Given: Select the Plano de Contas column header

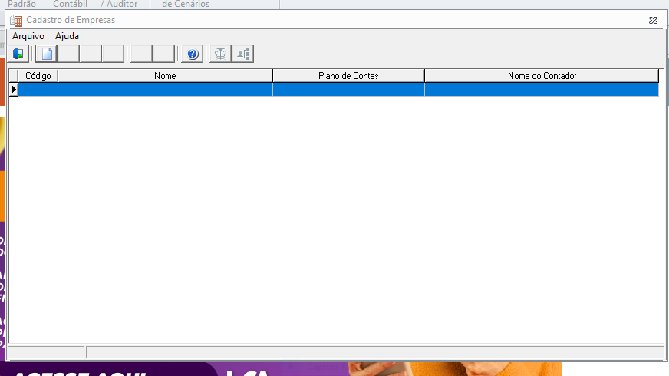Looking at the screenshot, I should point(348,76).
